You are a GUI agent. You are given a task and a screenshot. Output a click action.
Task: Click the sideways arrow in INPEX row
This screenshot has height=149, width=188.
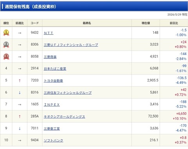pos(20,105)
